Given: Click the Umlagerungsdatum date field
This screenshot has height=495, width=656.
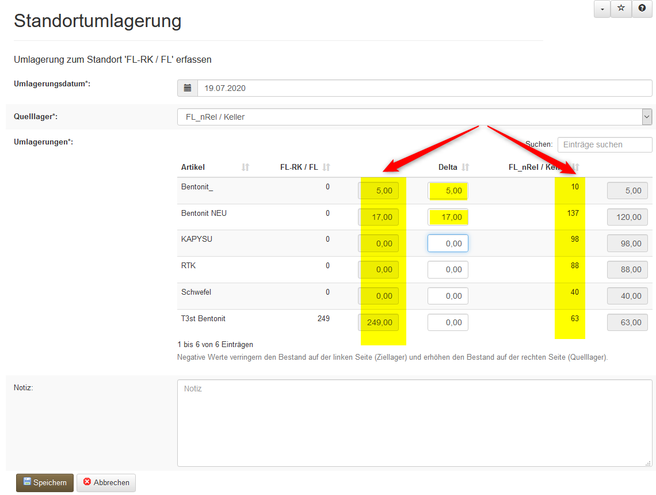Looking at the screenshot, I should tap(424, 88).
